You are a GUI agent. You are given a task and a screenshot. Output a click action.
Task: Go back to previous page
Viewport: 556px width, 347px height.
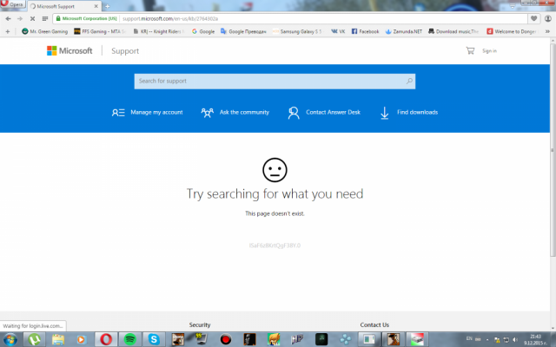point(8,18)
